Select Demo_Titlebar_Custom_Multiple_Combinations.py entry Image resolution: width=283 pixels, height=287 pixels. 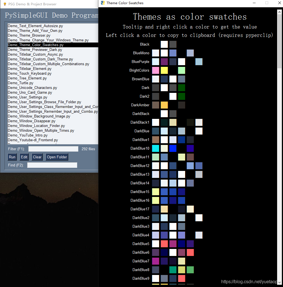[x=53, y=64]
